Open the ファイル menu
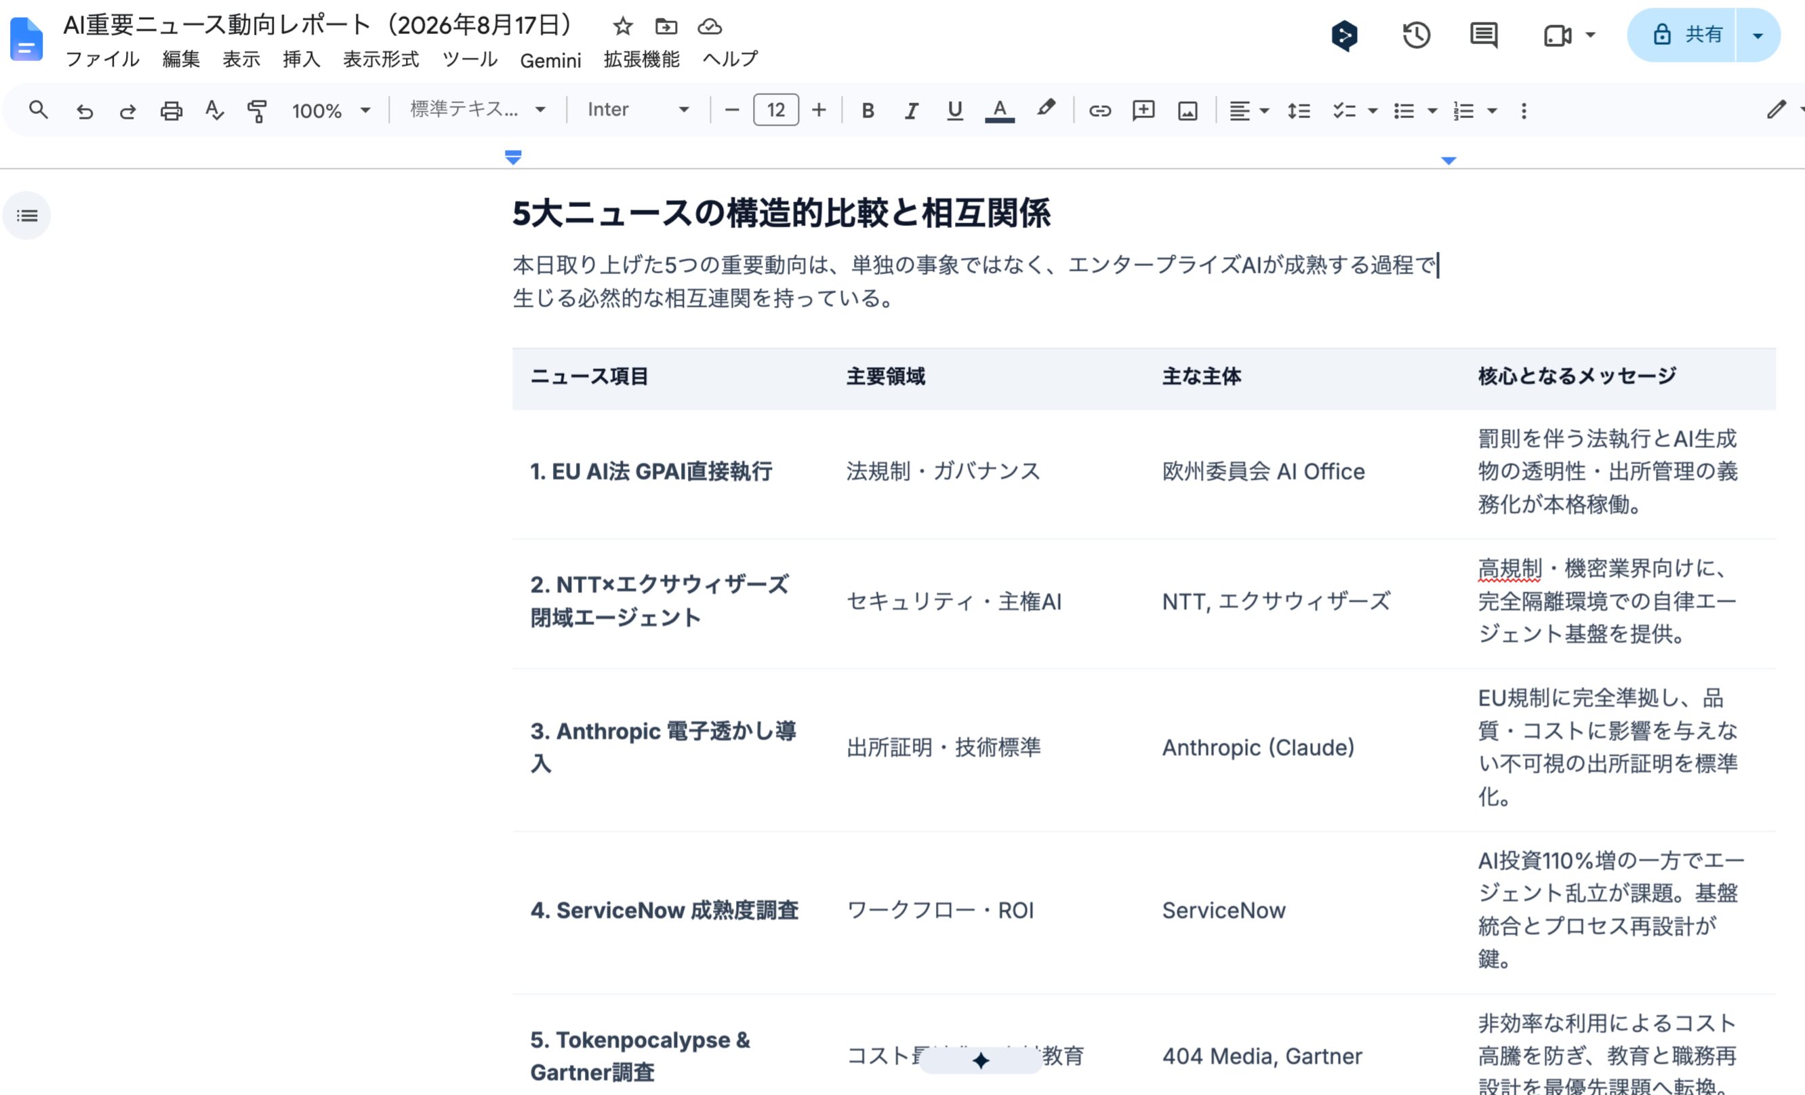 tap(102, 60)
